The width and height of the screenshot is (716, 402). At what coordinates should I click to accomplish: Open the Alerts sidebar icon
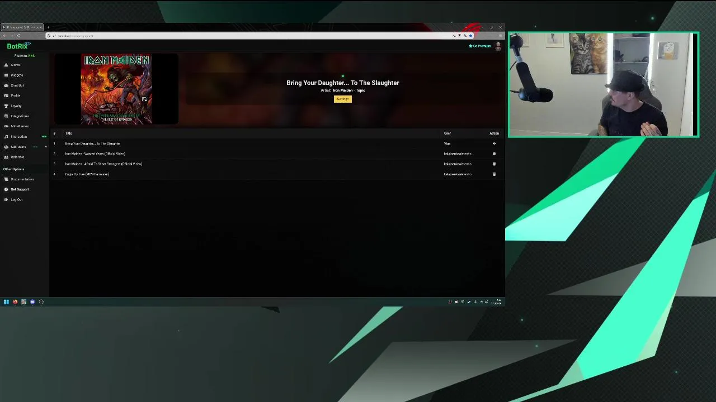[6, 65]
